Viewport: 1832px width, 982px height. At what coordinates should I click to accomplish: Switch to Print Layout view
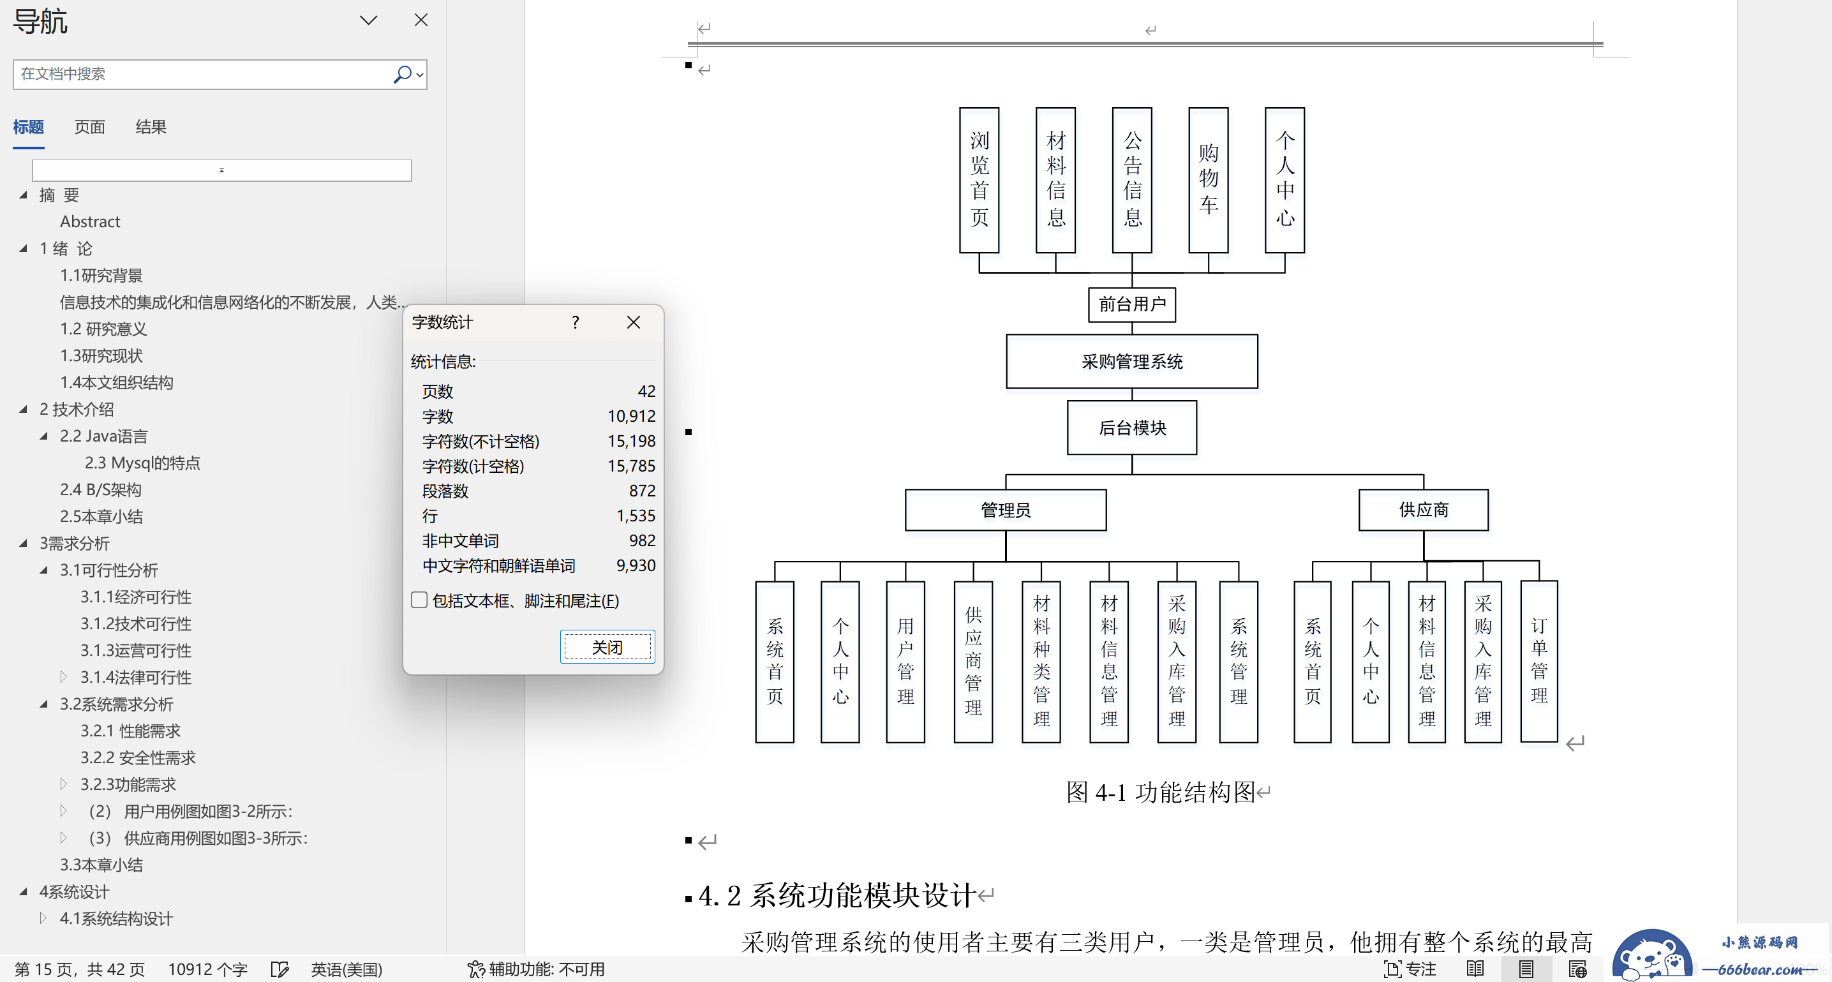pyautogui.click(x=1526, y=969)
